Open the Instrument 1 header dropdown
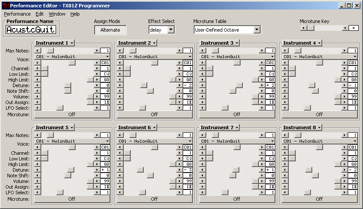 pos(54,43)
